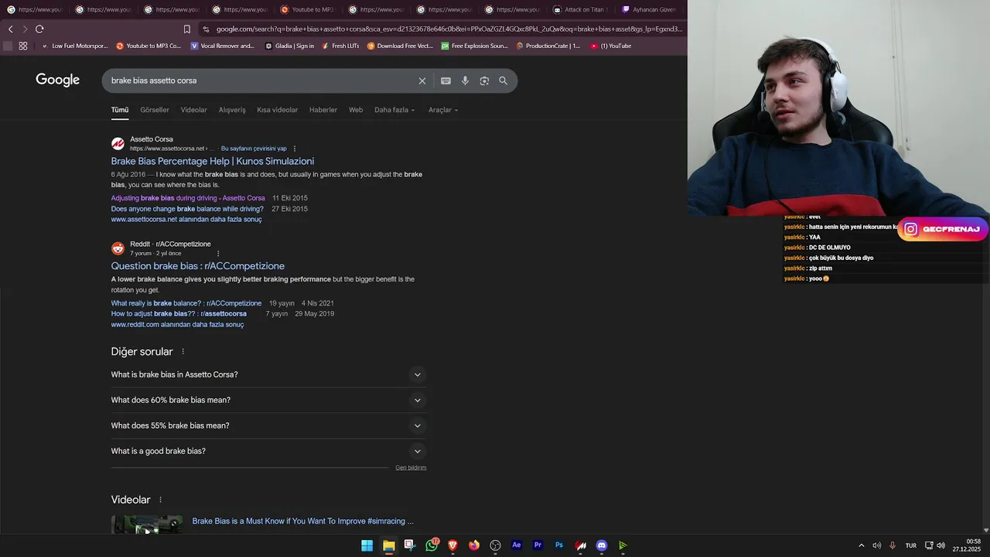Click 'Bu sayfanın çevirisini yap' link
The height and width of the screenshot is (557, 990).
coord(254,149)
